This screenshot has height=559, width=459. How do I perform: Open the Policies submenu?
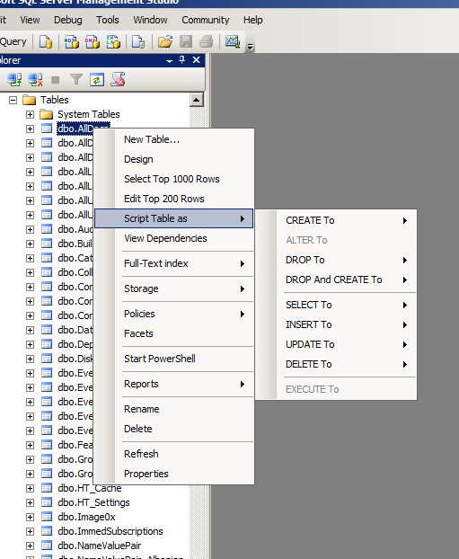tap(174, 314)
